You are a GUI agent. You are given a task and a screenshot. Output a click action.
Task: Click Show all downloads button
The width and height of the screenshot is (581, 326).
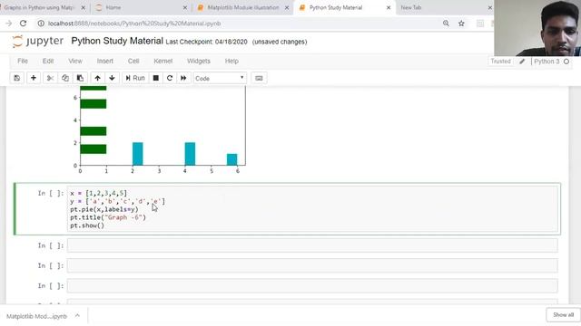563,315
